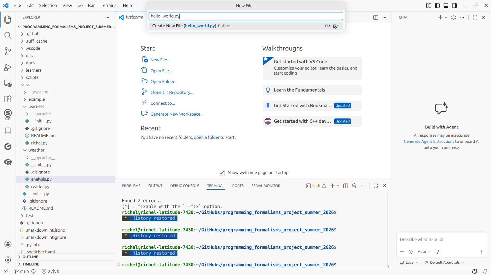Open new terminal launch profile dropdown arrow
The height and width of the screenshot is (275, 491).
pos(338,186)
